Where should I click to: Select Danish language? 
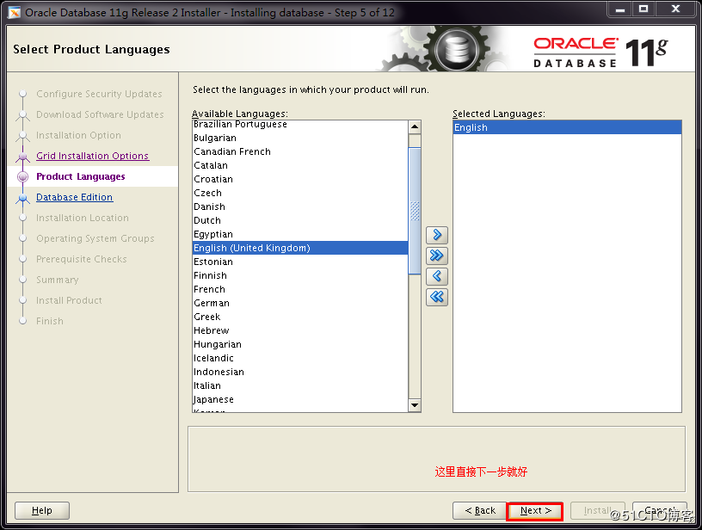coord(300,206)
